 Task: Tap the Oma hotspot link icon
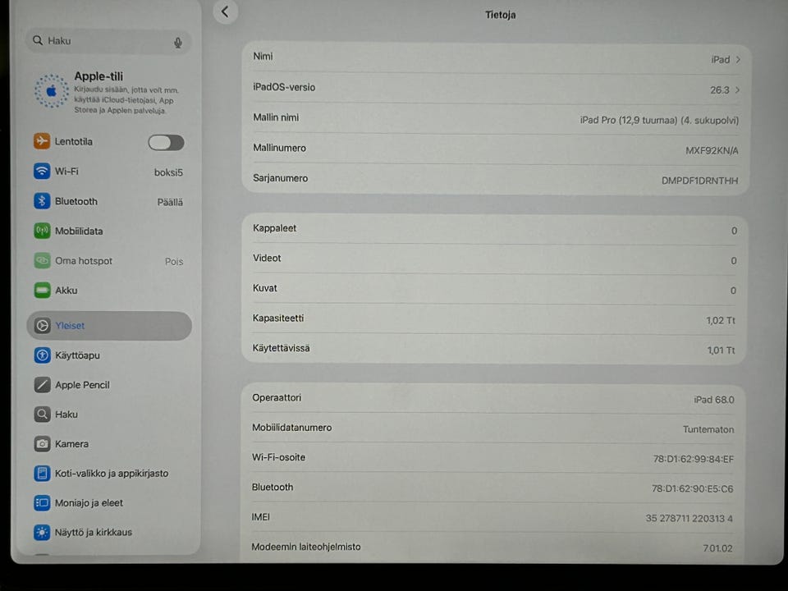click(x=42, y=260)
